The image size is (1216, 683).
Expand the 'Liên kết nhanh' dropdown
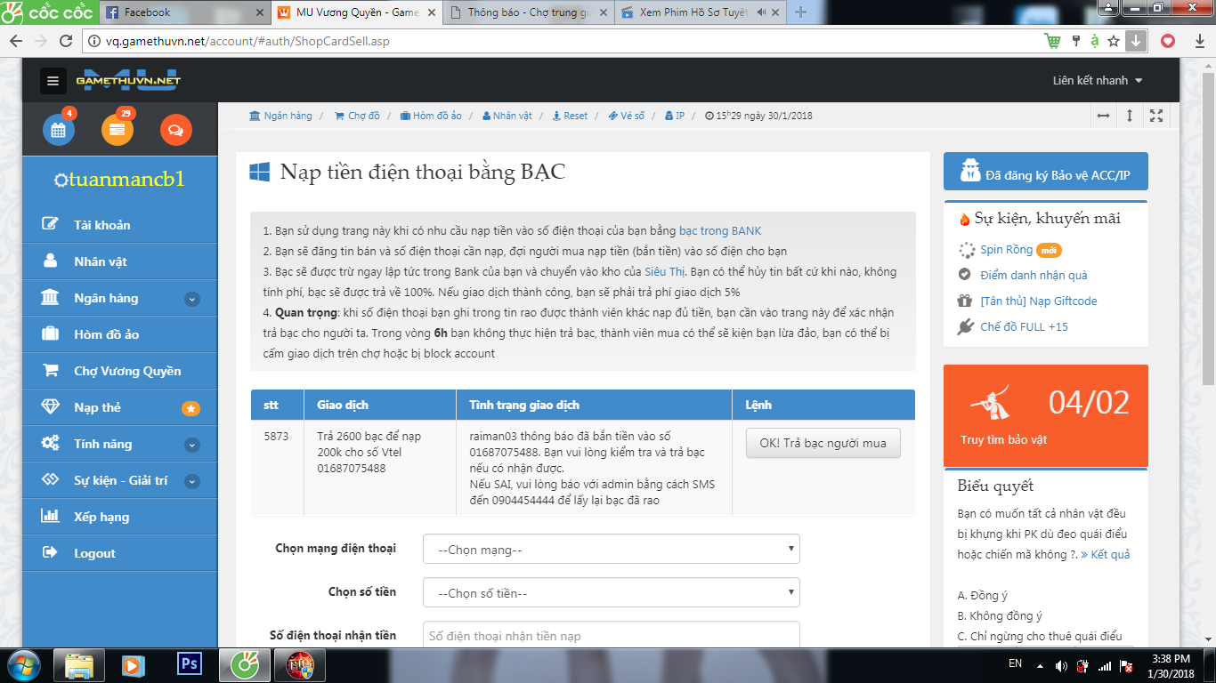coord(1097,81)
